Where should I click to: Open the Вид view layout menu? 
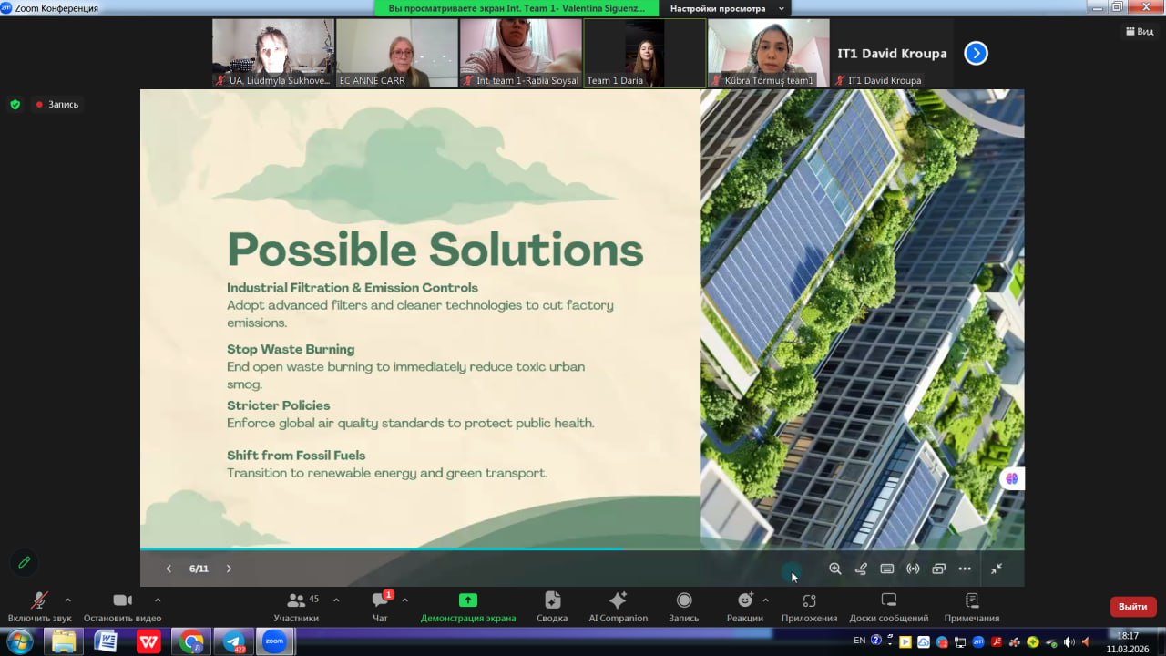tap(1139, 31)
